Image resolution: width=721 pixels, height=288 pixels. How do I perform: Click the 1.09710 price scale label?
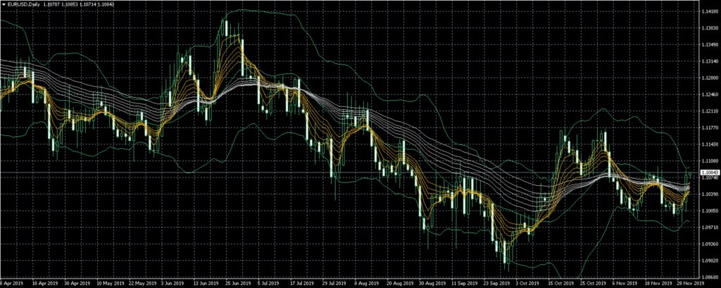(x=710, y=227)
